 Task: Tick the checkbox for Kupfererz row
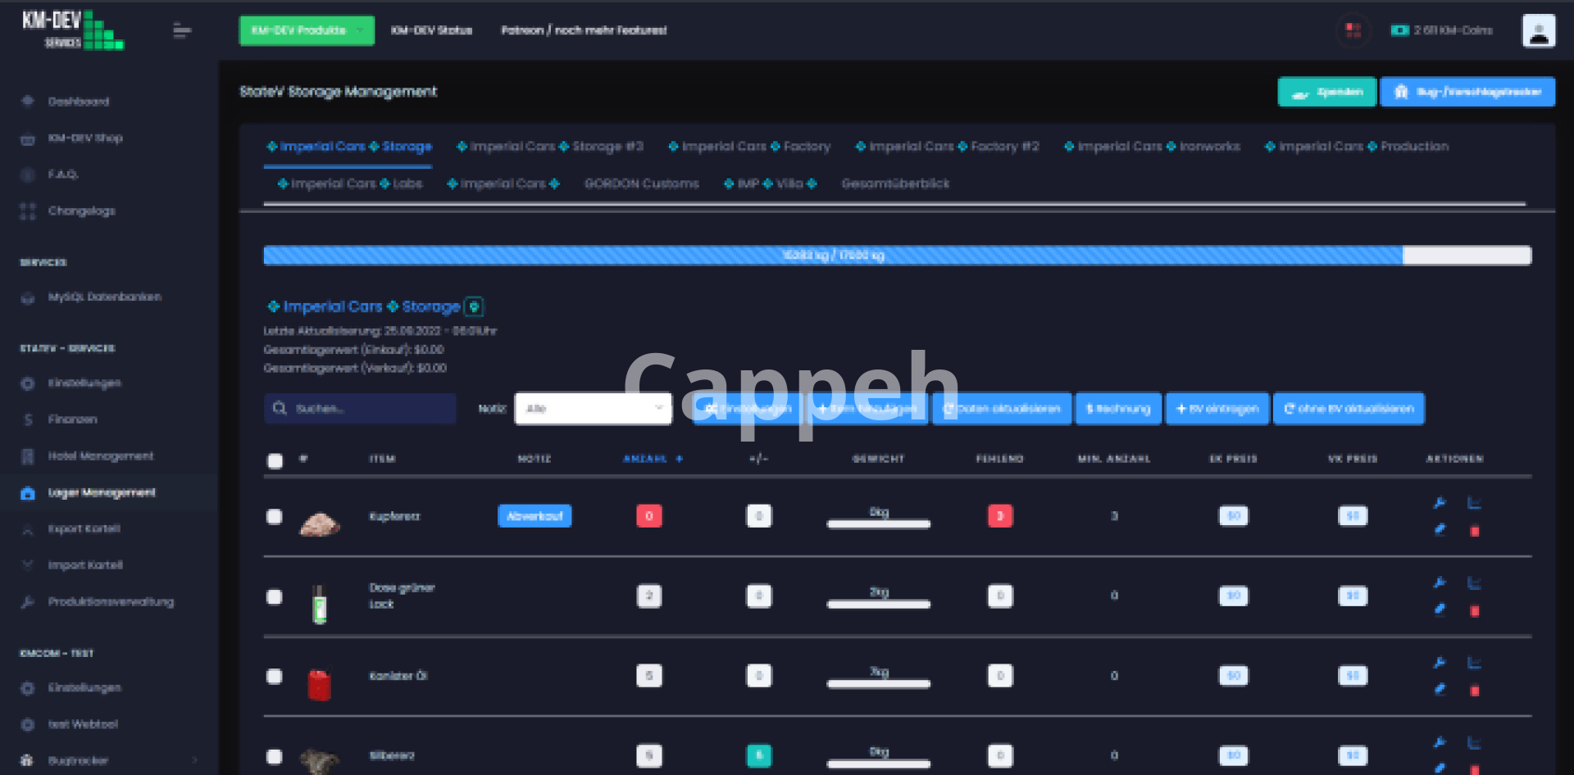point(275,517)
